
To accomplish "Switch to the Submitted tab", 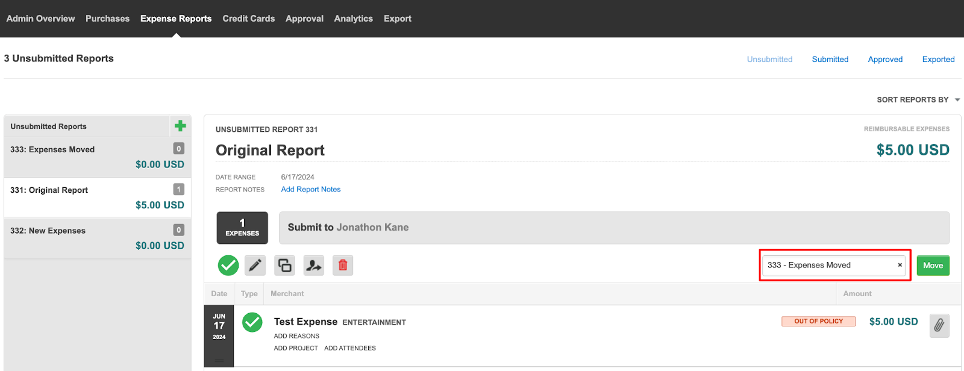I will point(830,59).
